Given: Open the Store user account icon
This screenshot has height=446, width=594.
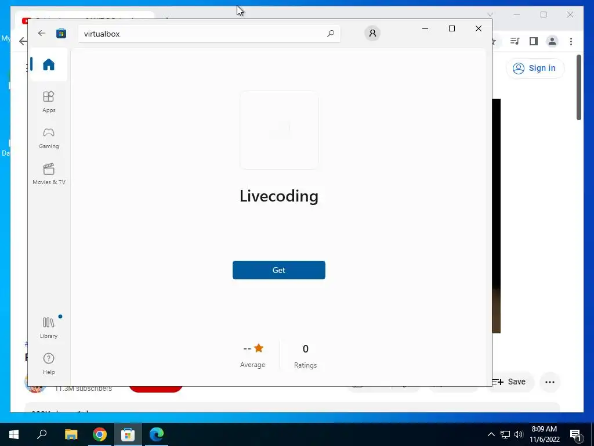Looking at the screenshot, I should pyautogui.click(x=372, y=33).
